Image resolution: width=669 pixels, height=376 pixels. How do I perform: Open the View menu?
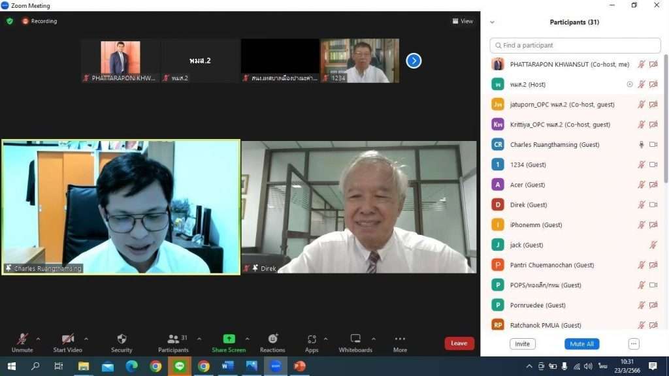(463, 21)
